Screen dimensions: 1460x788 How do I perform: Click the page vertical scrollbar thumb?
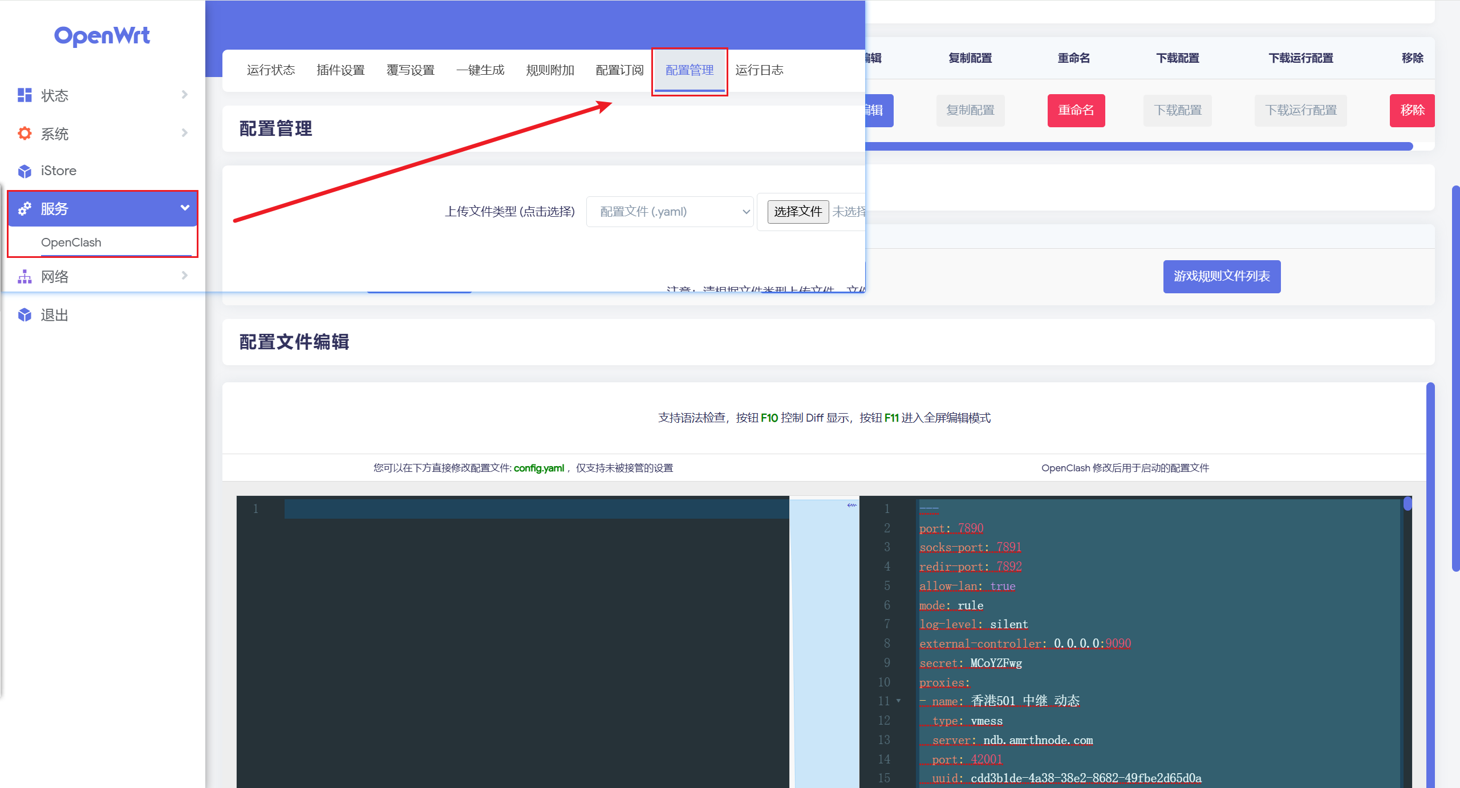pos(1455,378)
